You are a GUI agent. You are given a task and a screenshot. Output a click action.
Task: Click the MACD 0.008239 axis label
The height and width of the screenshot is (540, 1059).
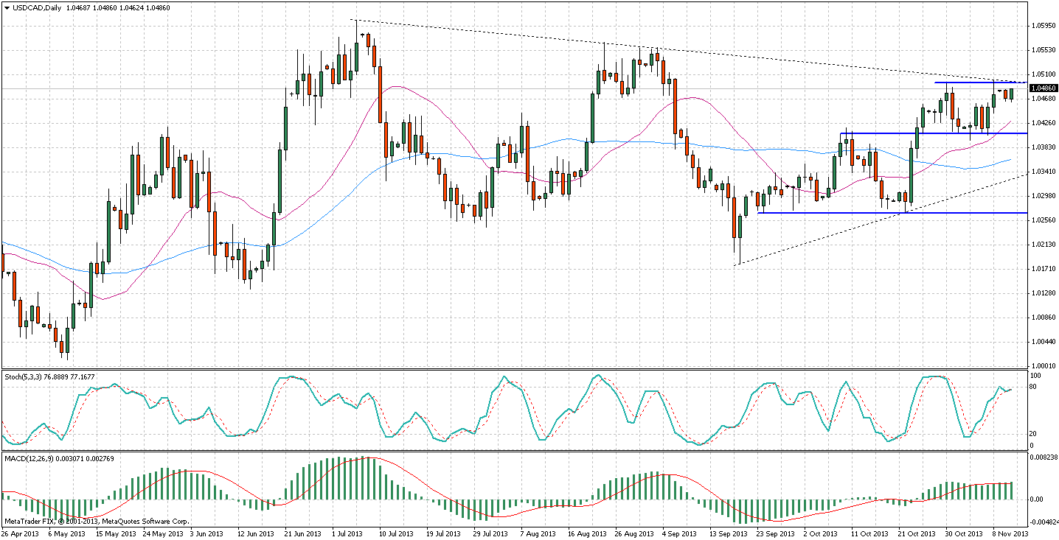tap(1043, 458)
